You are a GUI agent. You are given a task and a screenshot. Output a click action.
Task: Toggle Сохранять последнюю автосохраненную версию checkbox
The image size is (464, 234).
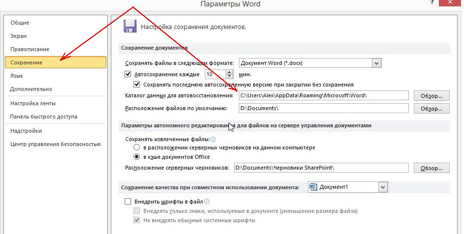pyautogui.click(x=137, y=84)
